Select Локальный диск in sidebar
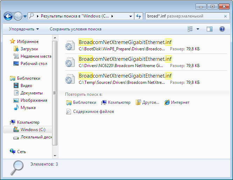The image size is (233, 180). tap(36, 137)
